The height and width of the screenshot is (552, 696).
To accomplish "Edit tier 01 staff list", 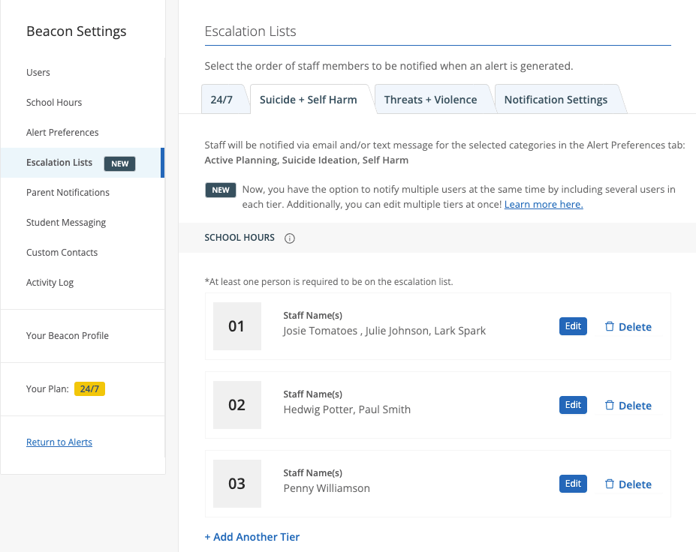I will pyautogui.click(x=573, y=326).
